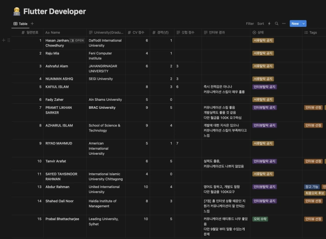Click the Name column header
This screenshot has width=326, height=239.
53,32
